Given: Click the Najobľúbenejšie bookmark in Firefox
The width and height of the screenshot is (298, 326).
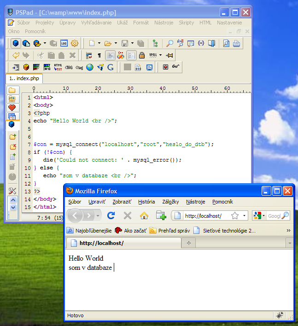Looking at the screenshot, I should click(x=89, y=231).
